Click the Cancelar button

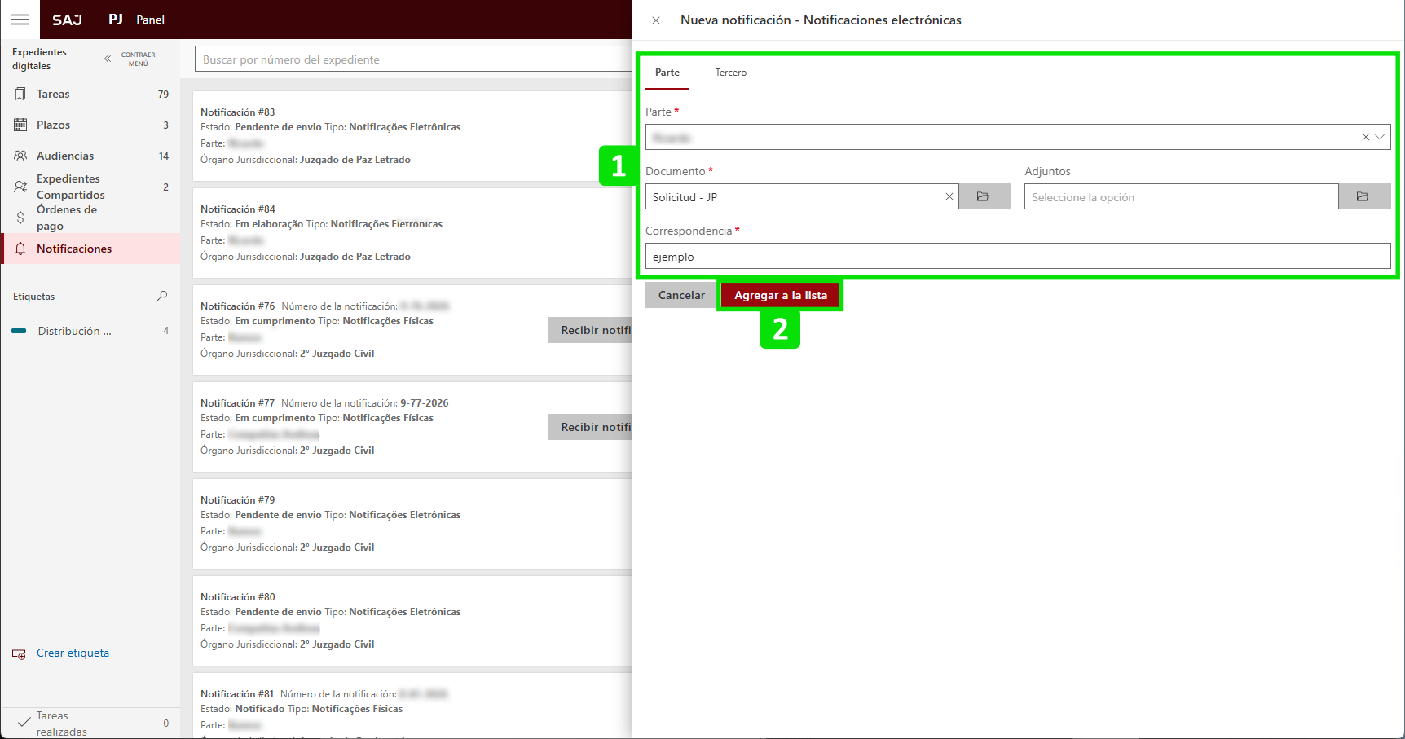(681, 295)
